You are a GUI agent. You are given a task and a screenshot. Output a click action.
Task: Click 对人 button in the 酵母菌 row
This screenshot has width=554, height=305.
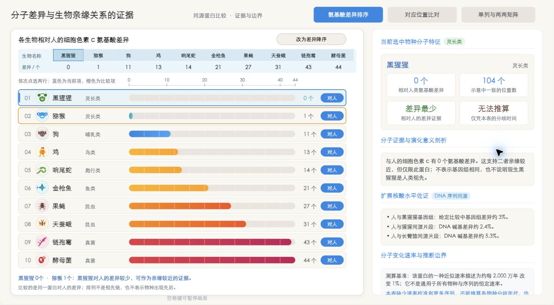coord(332,260)
